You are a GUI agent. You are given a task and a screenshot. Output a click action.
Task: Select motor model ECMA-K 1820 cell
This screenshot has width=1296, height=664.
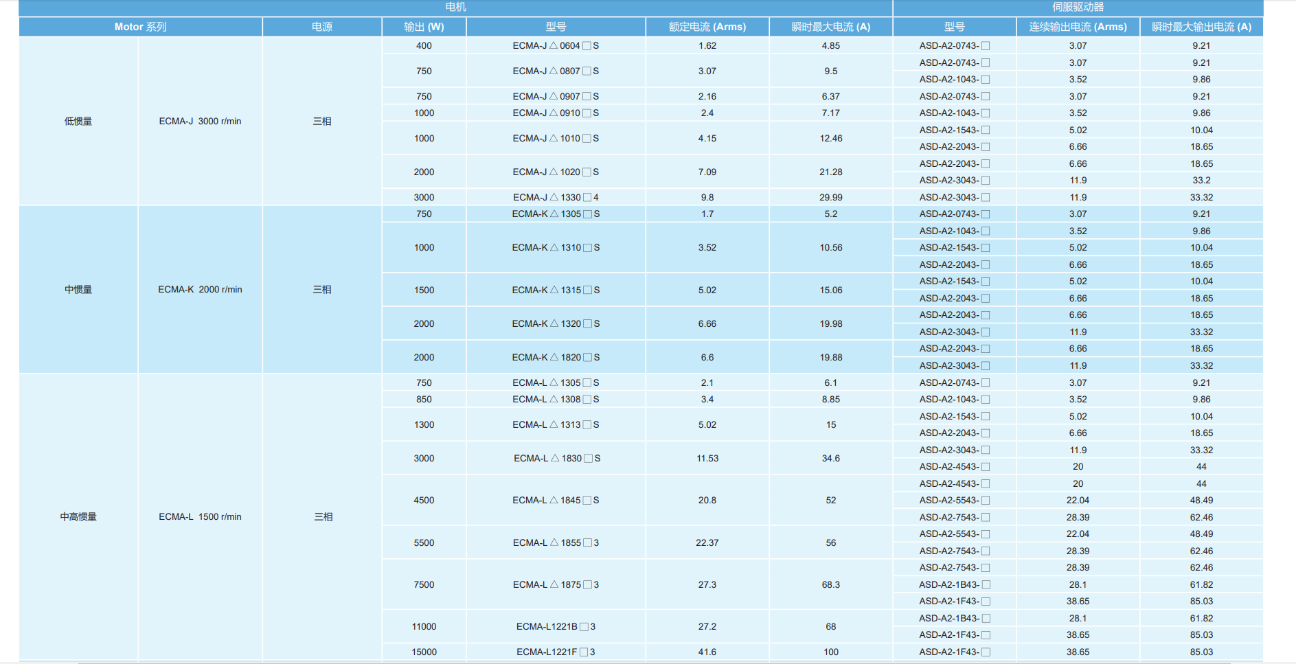coord(556,358)
